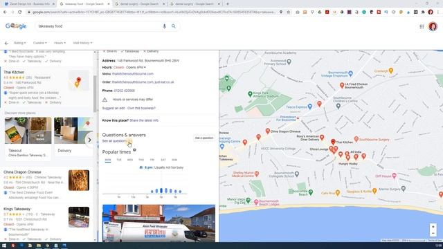443x249 pixels.
Task: Open the Thai Kitchen map thumbnail
Action: (x=79, y=80)
